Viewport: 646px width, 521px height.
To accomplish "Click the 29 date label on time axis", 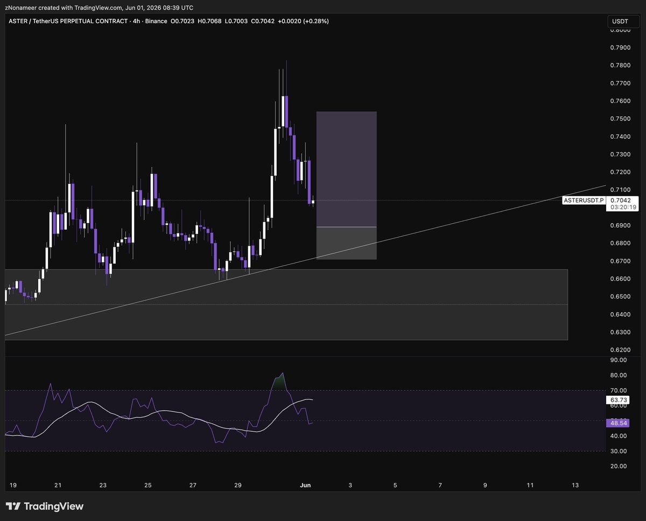I will click(x=237, y=485).
